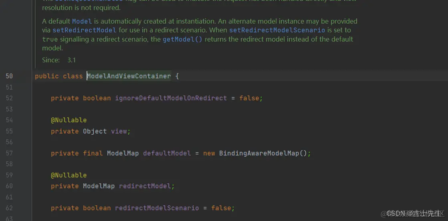The width and height of the screenshot is (448, 221).
Task: Click the 'Since: 3.1' documentation text
Action: pyautogui.click(x=59, y=60)
